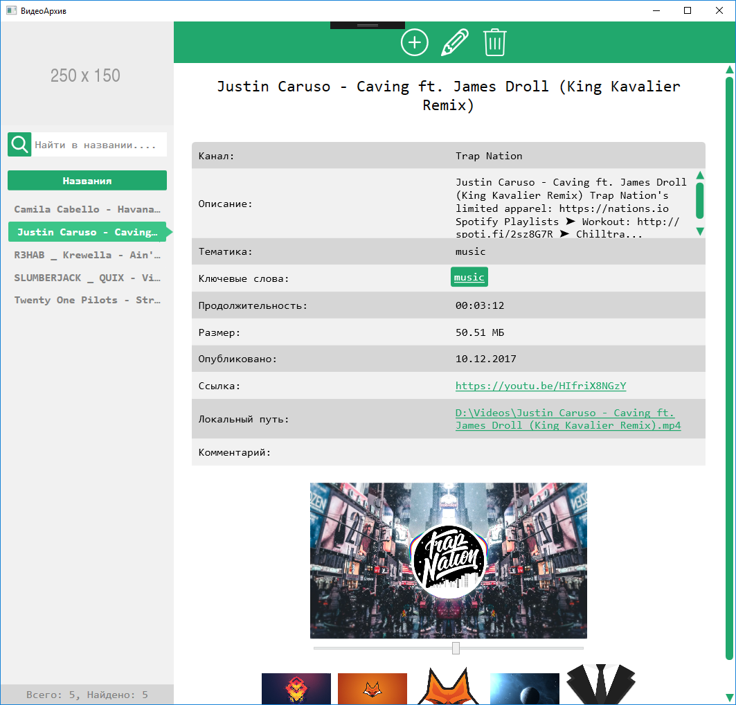Select "R3HAB _ Krewella - Ain'" list entry
The width and height of the screenshot is (736, 705).
87,255
